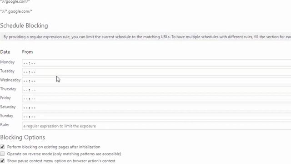Set Wednesday From time field
The image size is (291, 164).
pyautogui.click(x=156, y=81)
